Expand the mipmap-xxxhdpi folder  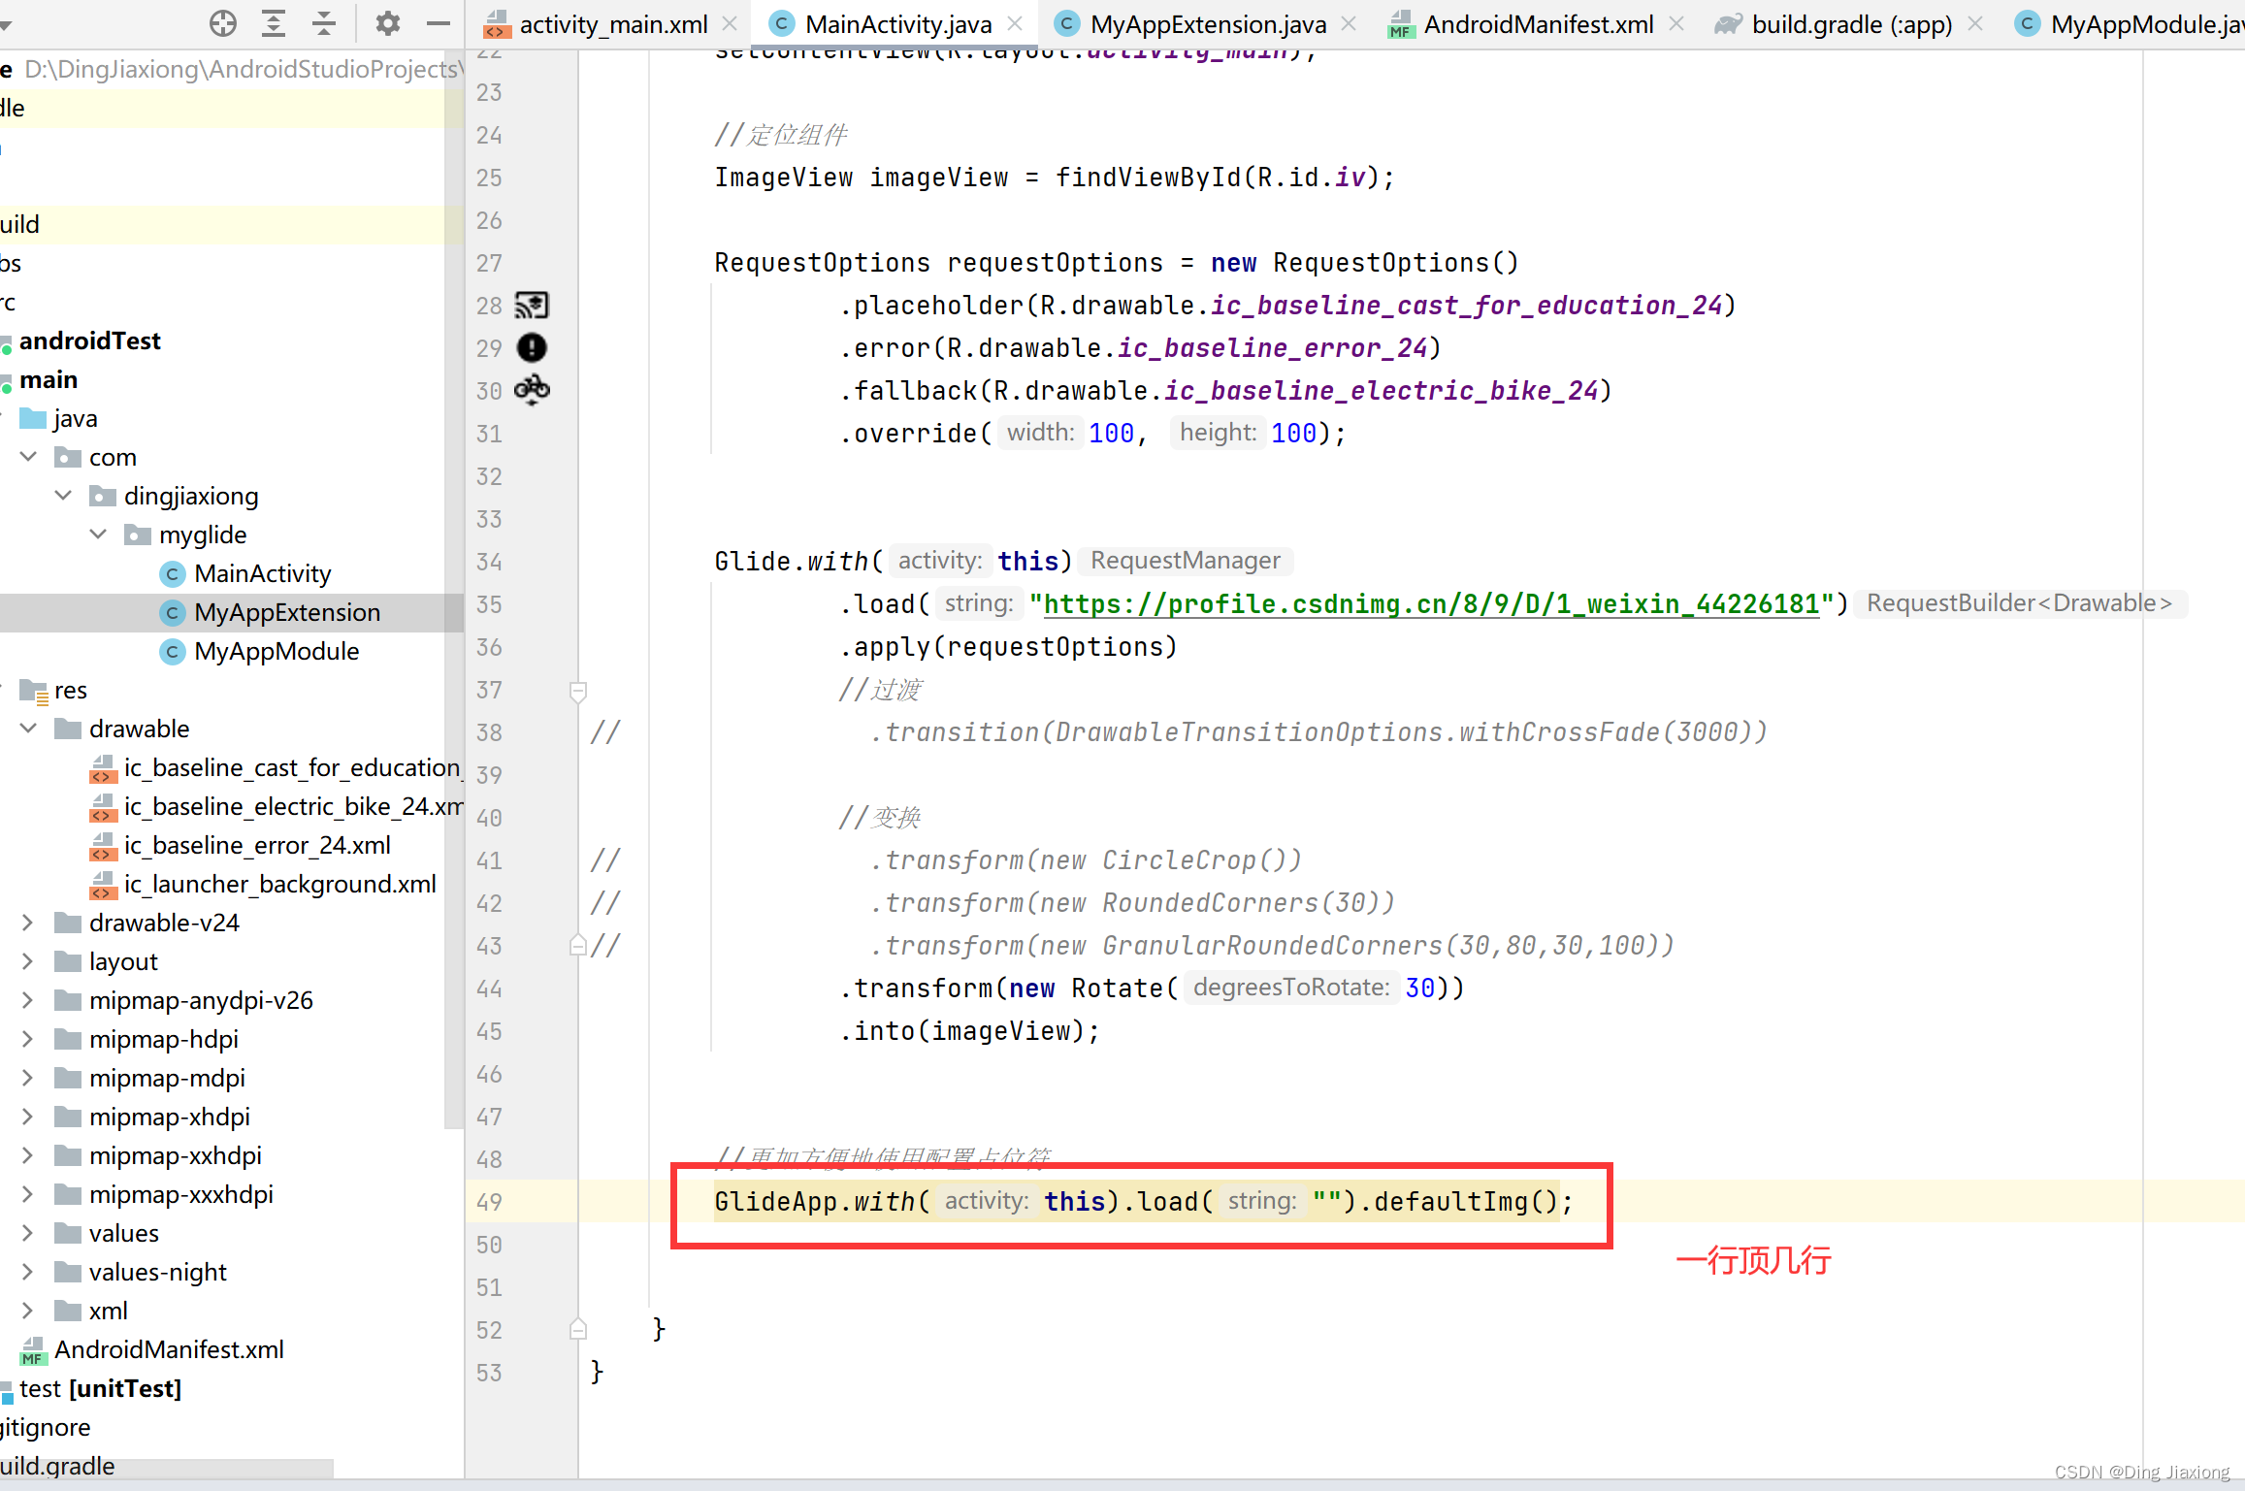(28, 1193)
